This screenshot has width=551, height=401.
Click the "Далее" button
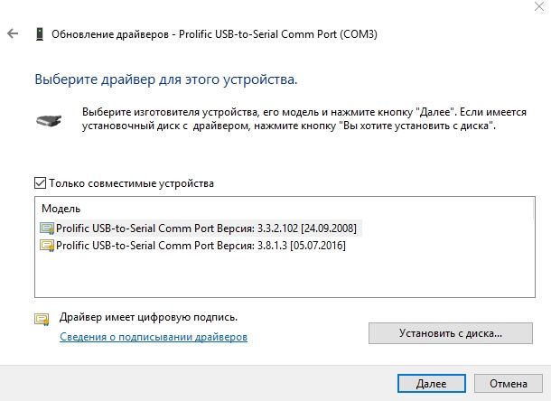[432, 384]
